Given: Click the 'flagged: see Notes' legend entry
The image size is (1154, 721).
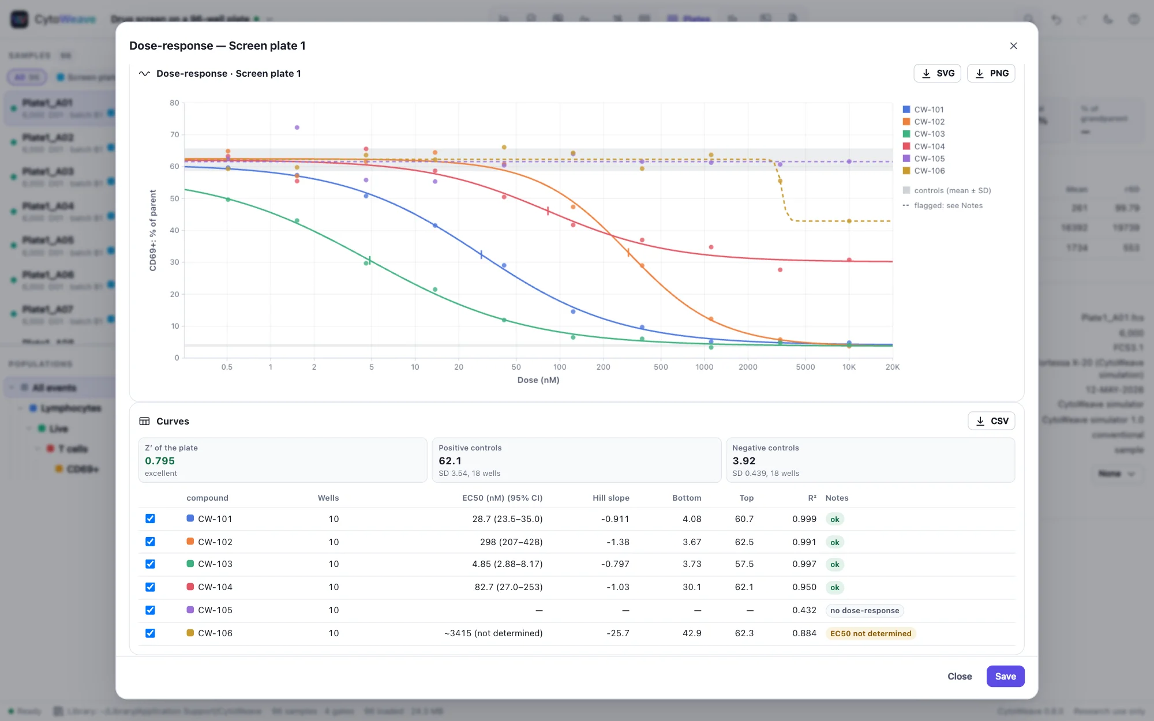Looking at the screenshot, I should pyautogui.click(x=942, y=205).
